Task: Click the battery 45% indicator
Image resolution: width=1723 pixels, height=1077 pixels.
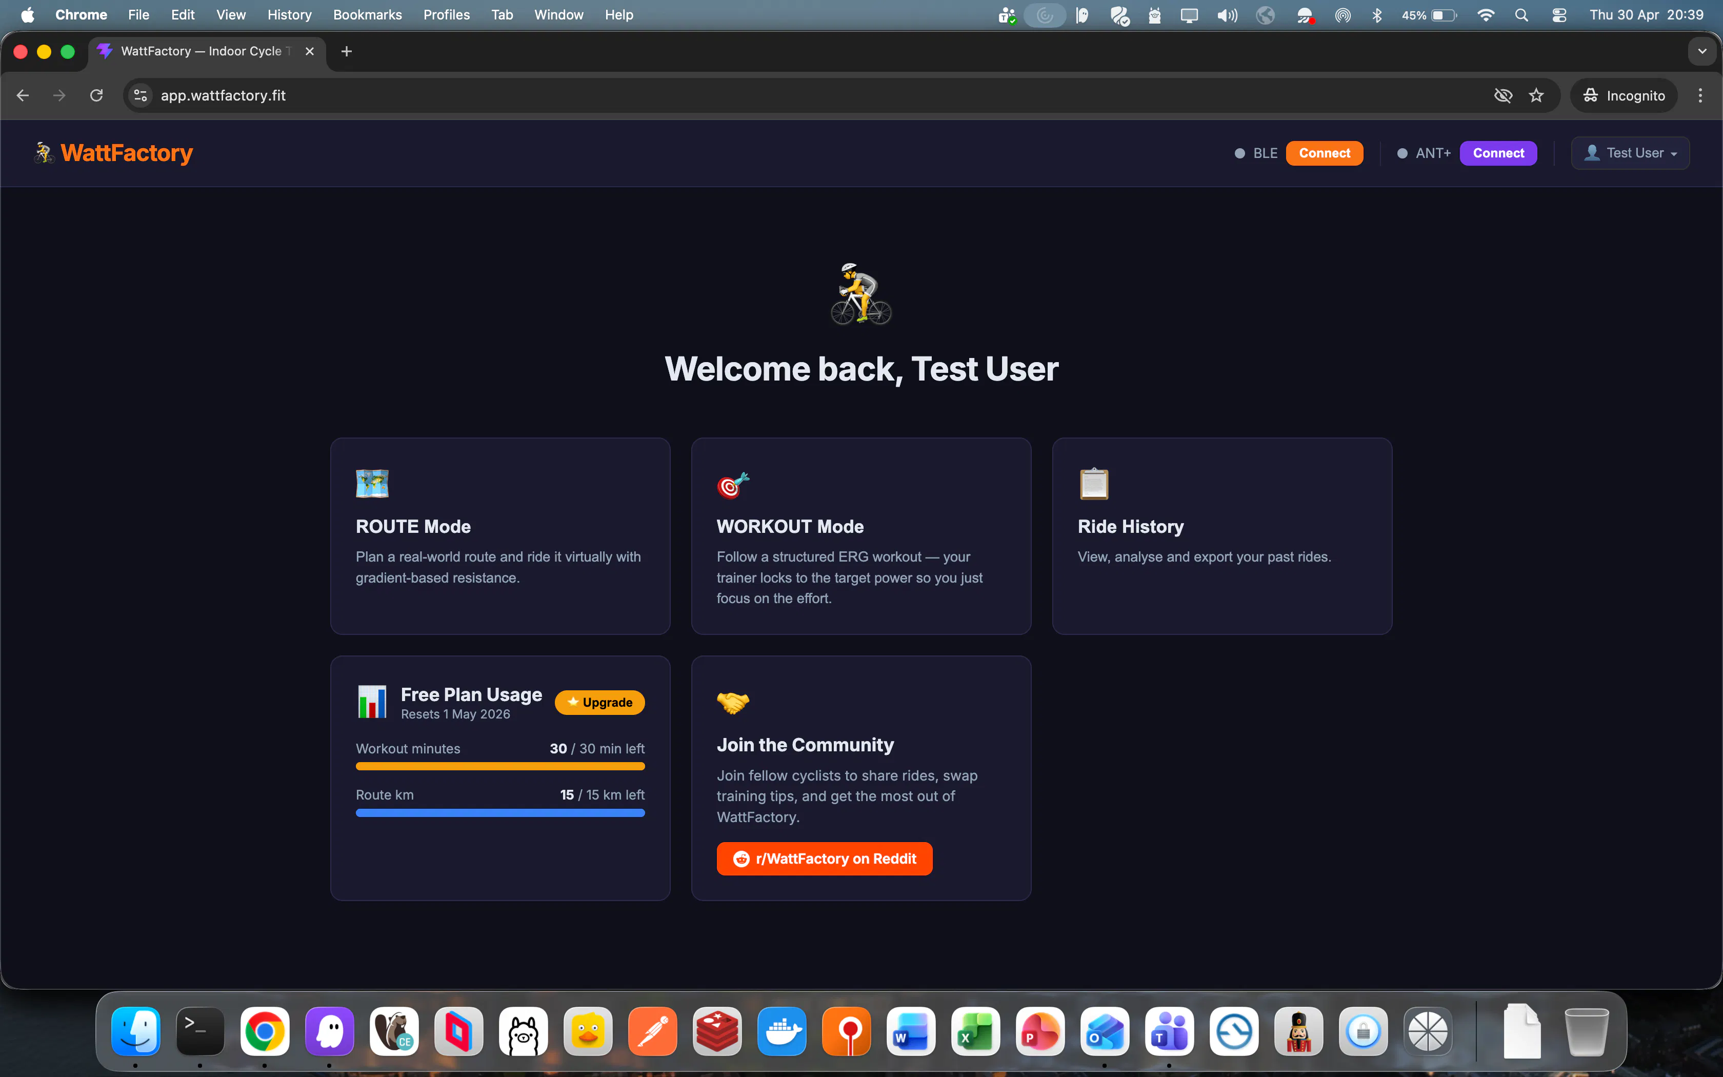Action: click(x=1429, y=15)
